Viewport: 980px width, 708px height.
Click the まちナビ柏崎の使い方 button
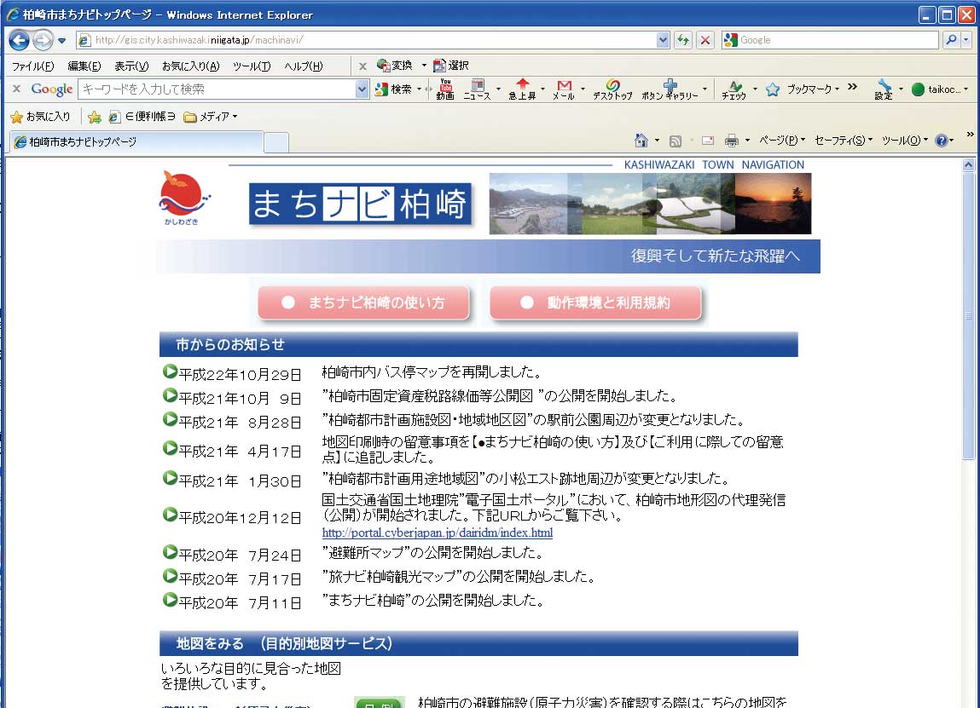364,302
